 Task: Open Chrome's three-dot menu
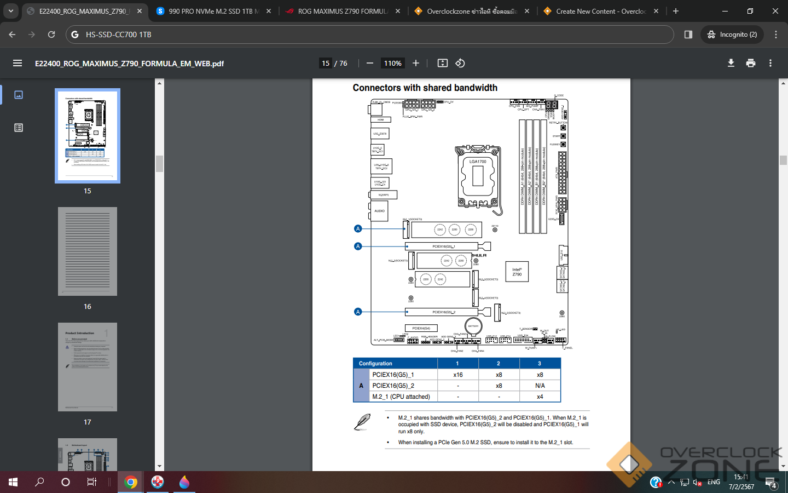tap(776, 35)
